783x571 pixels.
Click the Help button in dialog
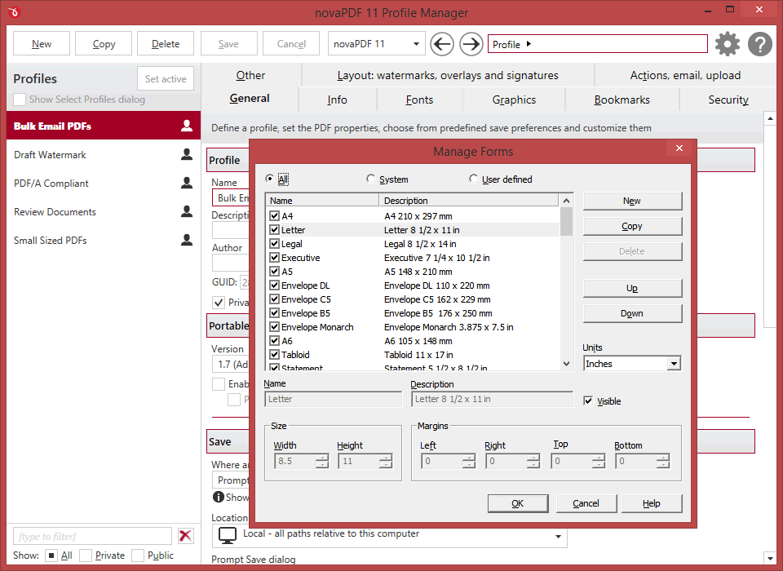pyautogui.click(x=652, y=503)
